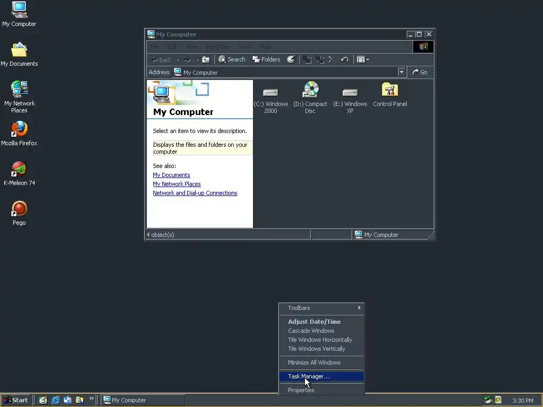
Task: Select the (E:) Windows XP drive
Action: [x=350, y=100]
